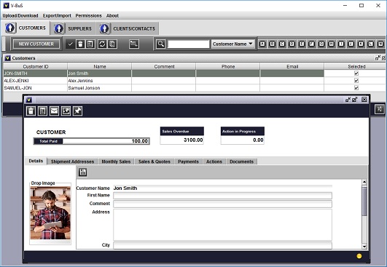Uncheck Selected box for JON-SMITH row
The width and height of the screenshot is (387, 267).
(x=356, y=73)
